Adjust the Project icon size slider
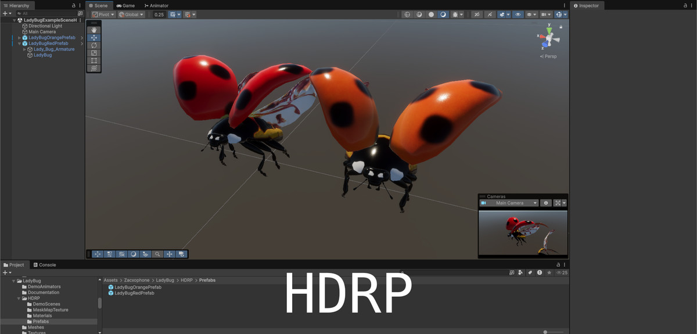 coord(554,332)
